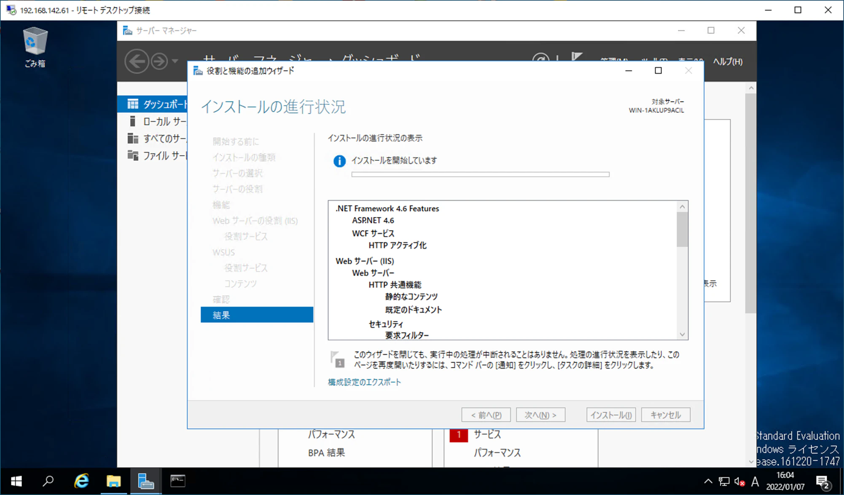Open the Server Manager notifications flag
844x495 pixels.
point(577,57)
